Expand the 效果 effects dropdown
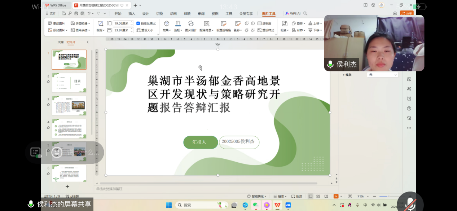This screenshot has width=457, height=211. pyautogui.click(x=167, y=30)
